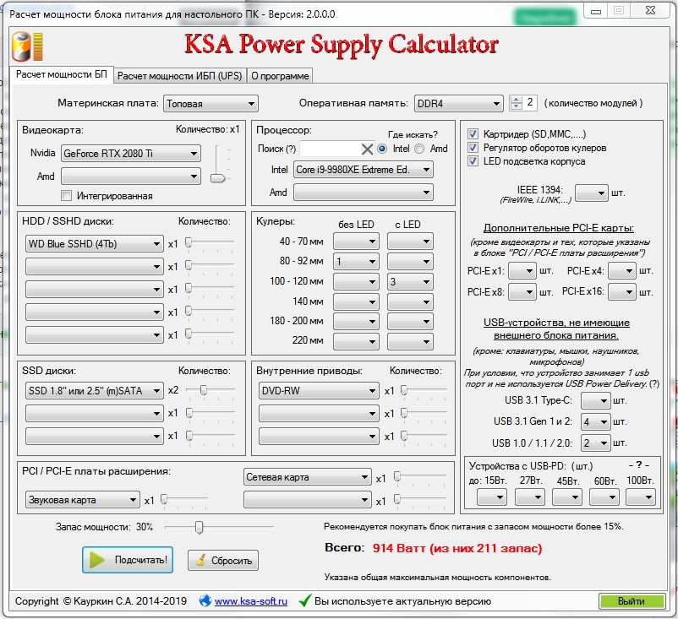Switch to Расчет мощности ИБП (UPS) tab
The height and width of the screenshot is (619, 678).
click(179, 76)
